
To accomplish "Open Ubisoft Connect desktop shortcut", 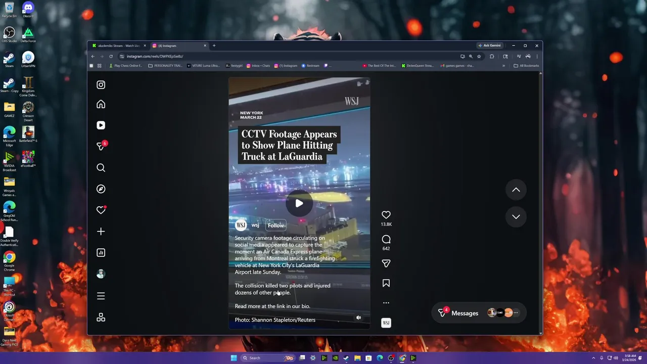I will [x=9, y=310].
